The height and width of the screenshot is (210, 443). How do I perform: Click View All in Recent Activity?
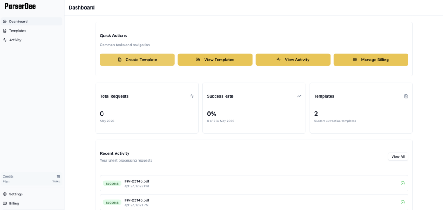398,157
